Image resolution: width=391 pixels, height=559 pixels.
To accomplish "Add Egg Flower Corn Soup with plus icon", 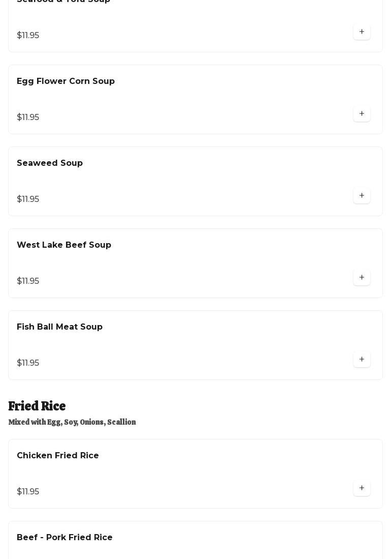I will 362,114.
